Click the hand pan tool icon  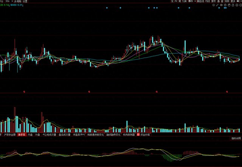click(x=229, y=5)
